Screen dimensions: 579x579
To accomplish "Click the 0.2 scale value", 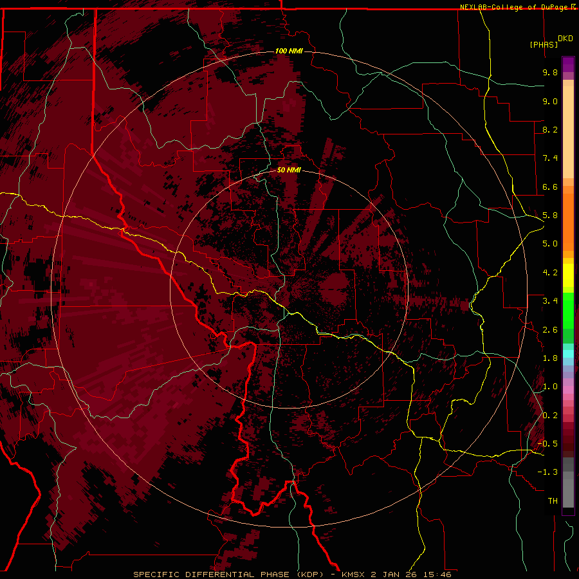I will [550, 416].
